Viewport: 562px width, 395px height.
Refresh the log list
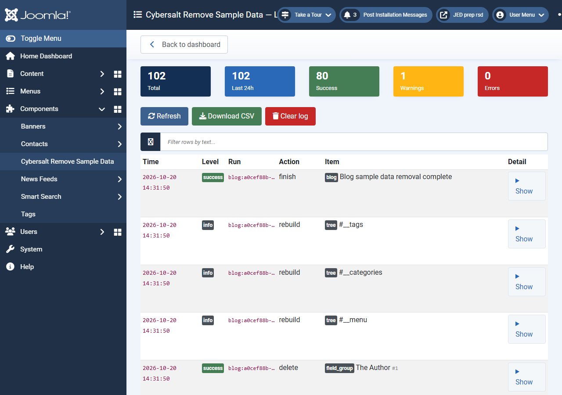[x=164, y=116]
